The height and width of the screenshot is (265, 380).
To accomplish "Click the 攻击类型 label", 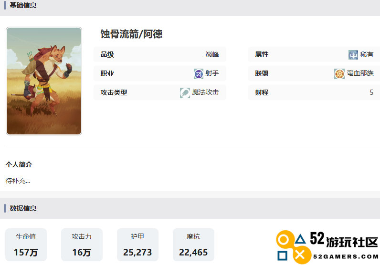I will 114,92.
